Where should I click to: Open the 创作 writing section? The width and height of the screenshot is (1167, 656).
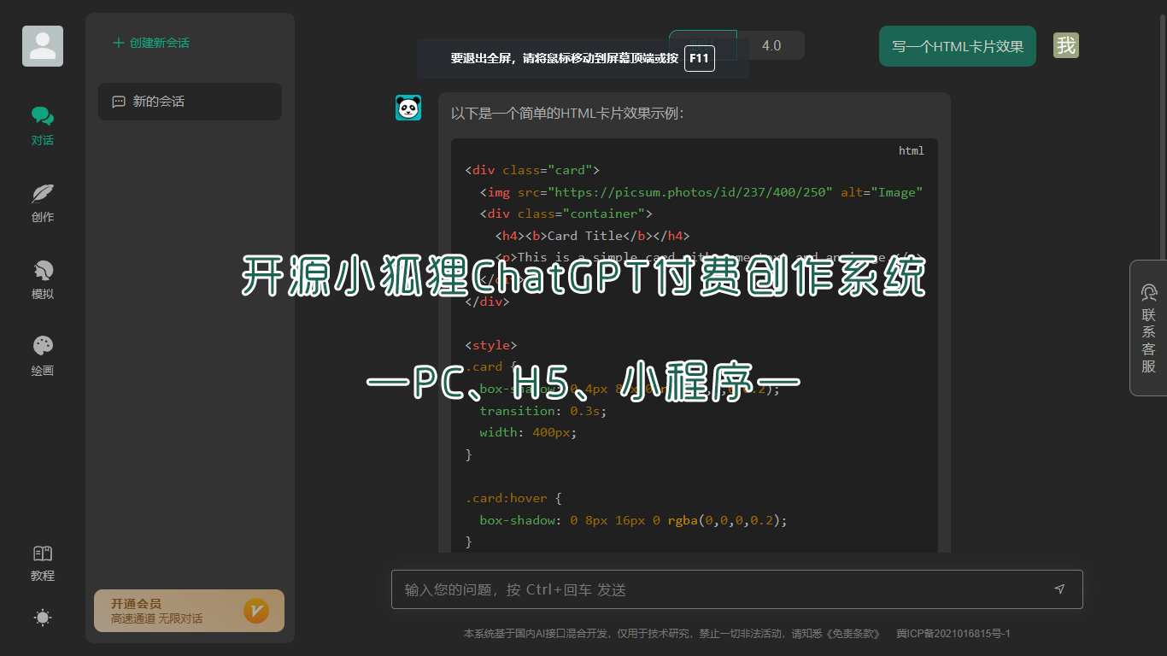43,202
